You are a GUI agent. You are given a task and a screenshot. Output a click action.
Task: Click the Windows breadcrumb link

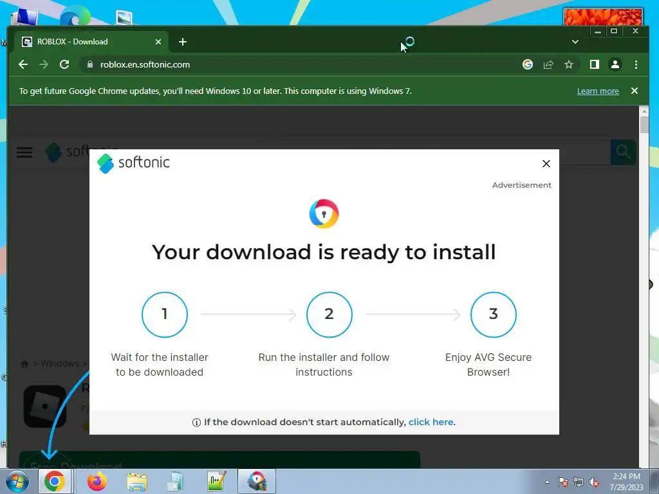pos(60,363)
